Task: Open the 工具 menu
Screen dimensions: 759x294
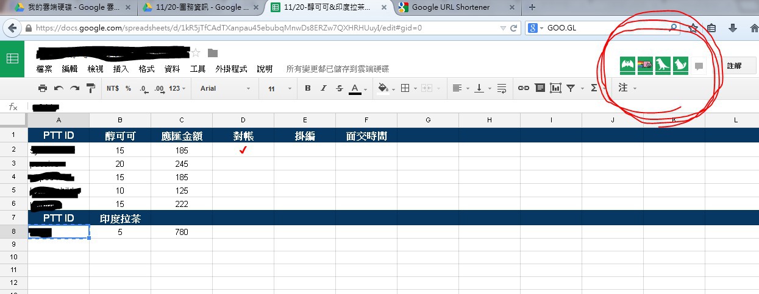Action: pos(198,69)
